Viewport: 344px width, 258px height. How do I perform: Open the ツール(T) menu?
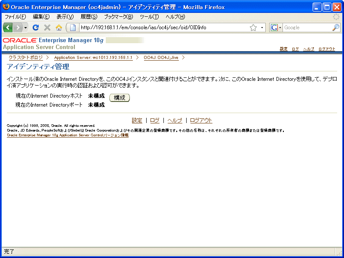click(149, 17)
